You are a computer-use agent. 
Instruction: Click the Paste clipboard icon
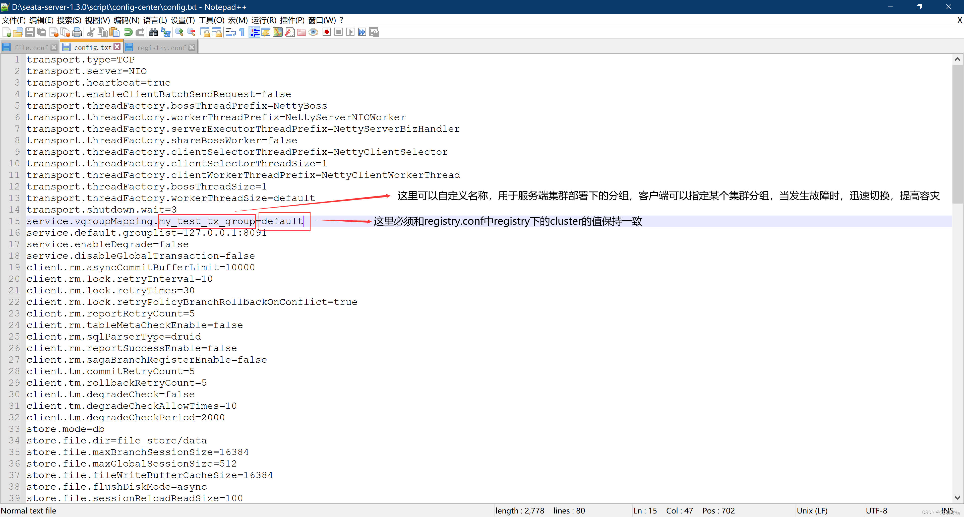[x=114, y=33]
